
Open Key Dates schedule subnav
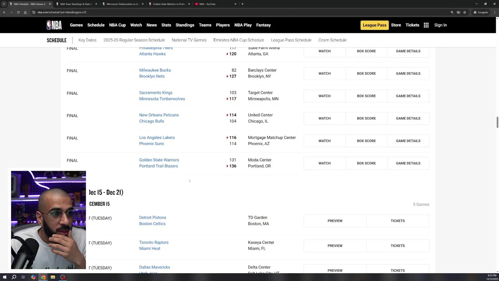[87, 40]
